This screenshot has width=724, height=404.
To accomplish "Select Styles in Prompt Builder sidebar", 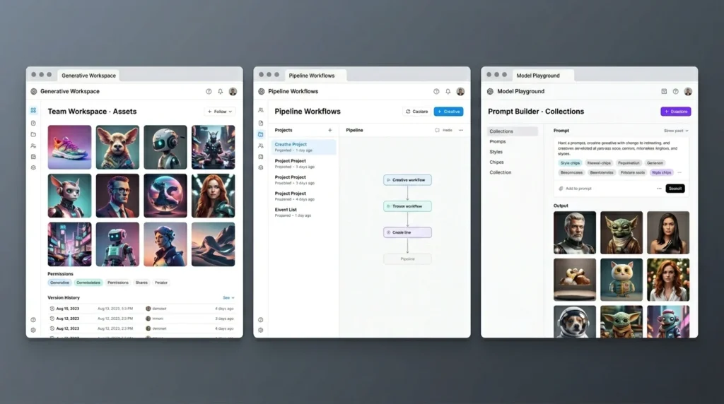I will pyautogui.click(x=496, y=152).
